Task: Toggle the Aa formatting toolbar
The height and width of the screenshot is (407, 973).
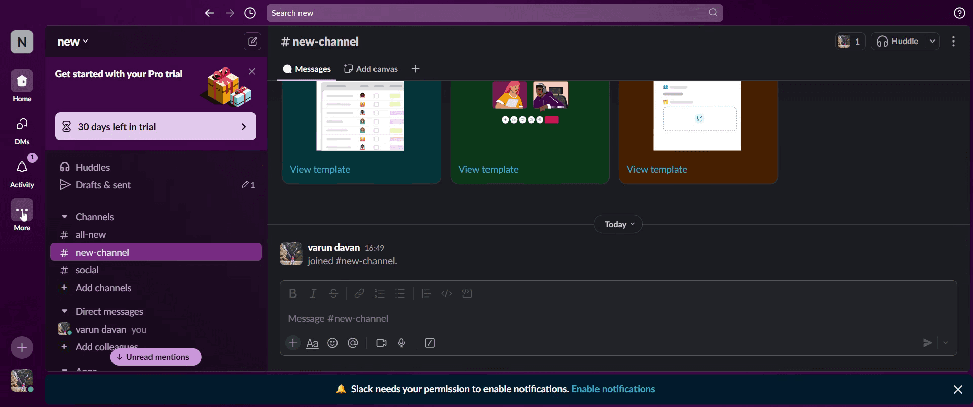Action: 312,343
